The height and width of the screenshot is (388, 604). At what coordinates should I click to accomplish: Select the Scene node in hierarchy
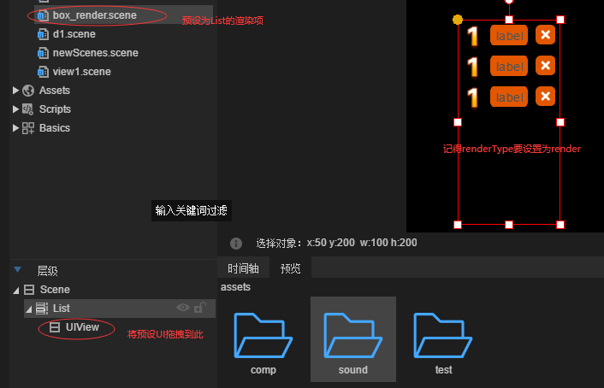coord(55,290)
